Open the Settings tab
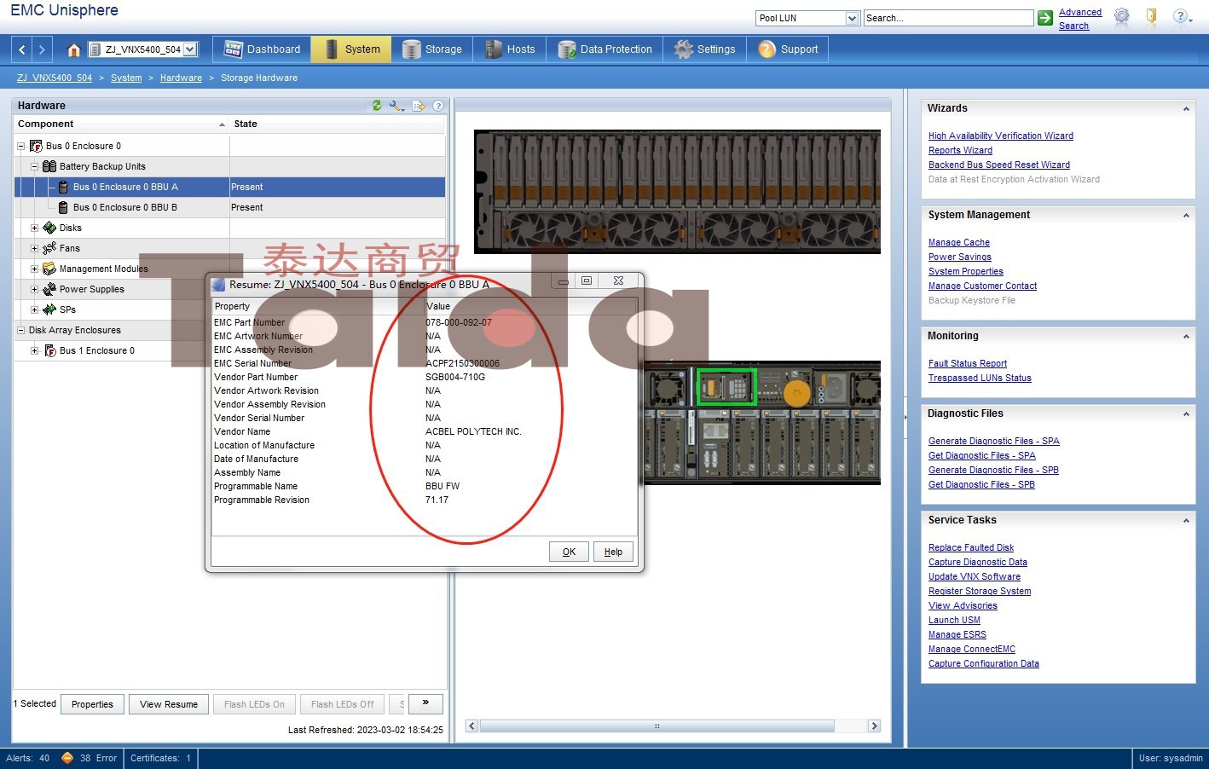Image resolution: width=1209 pixels, height=769 pixels. click(705, 49)
